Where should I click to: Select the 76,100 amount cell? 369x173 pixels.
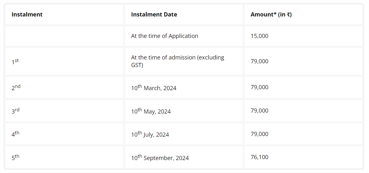click(x=303, y=157)
